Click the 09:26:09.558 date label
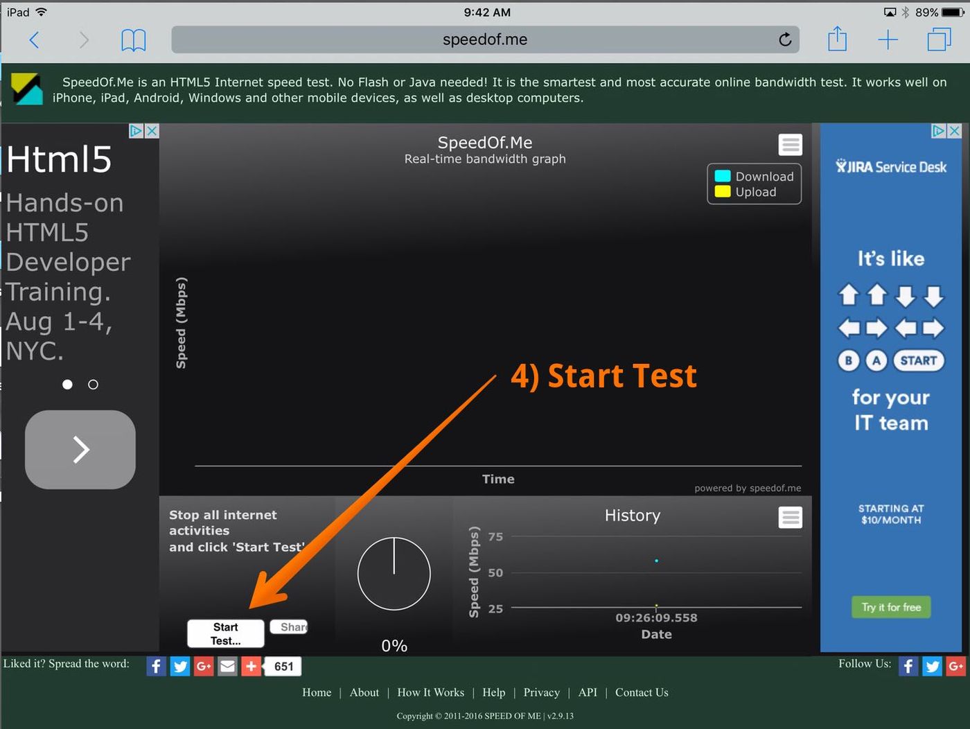The width and height of the screenshot is (970, 729). tap(656, 617)
